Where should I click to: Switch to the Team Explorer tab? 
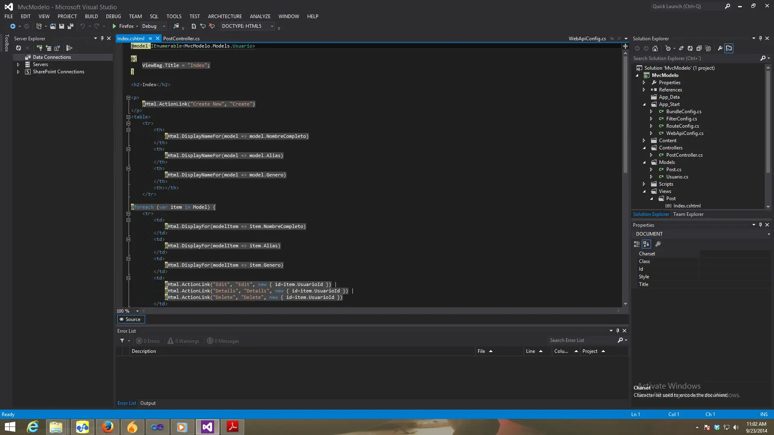coord(688,214)
